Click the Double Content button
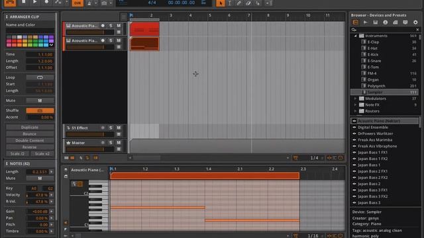The image size is (424, 238). click(30, 140)
